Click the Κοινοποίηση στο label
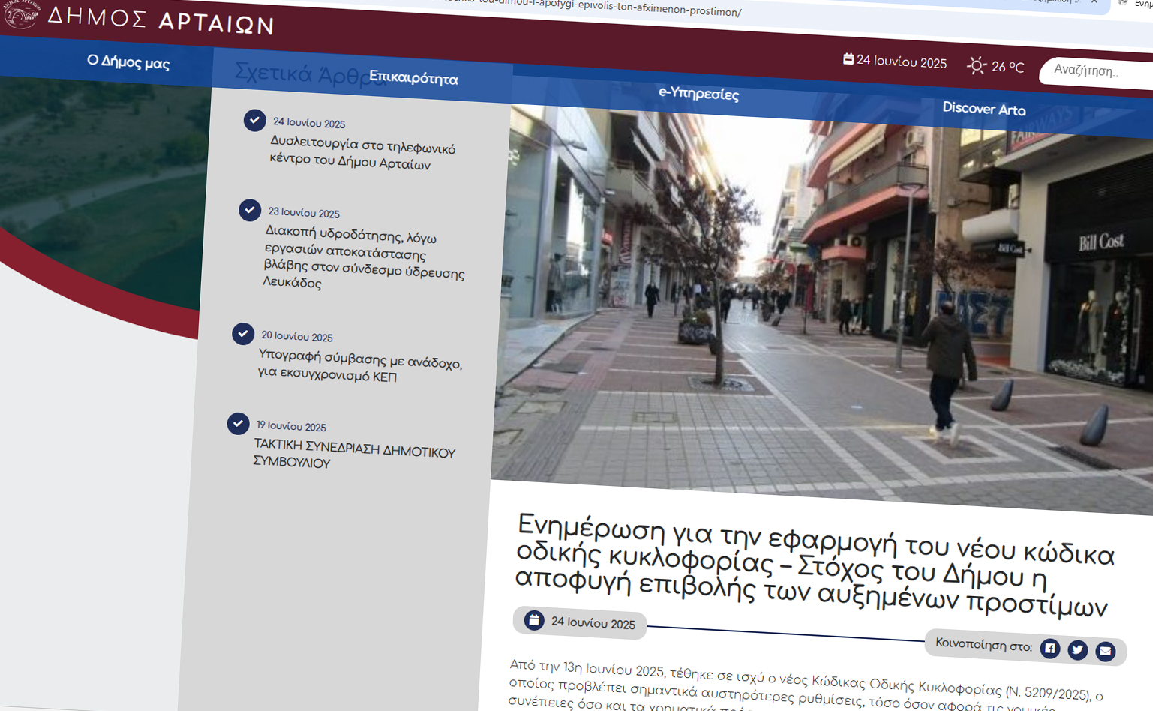Screen dimensions: 1153x711 [x=983, y=644]
